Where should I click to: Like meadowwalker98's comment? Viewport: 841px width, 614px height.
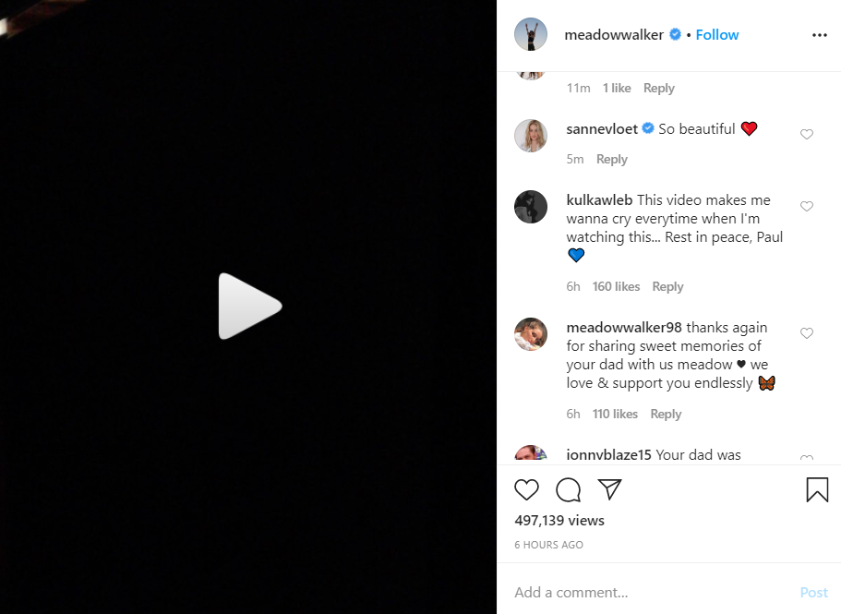pos(807,333)
